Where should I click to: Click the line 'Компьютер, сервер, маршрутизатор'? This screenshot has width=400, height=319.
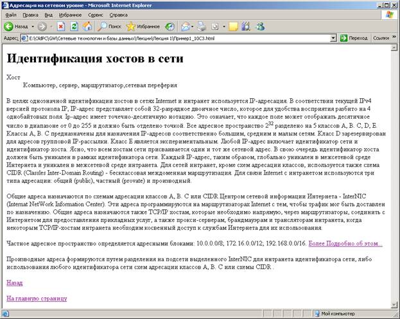100,85
